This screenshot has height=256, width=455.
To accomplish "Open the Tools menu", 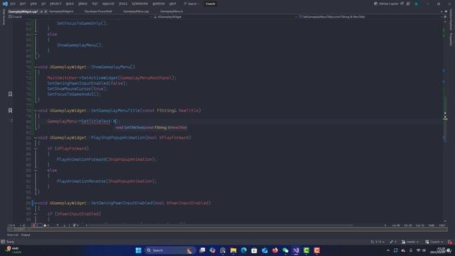I will [x=123, y=4].
